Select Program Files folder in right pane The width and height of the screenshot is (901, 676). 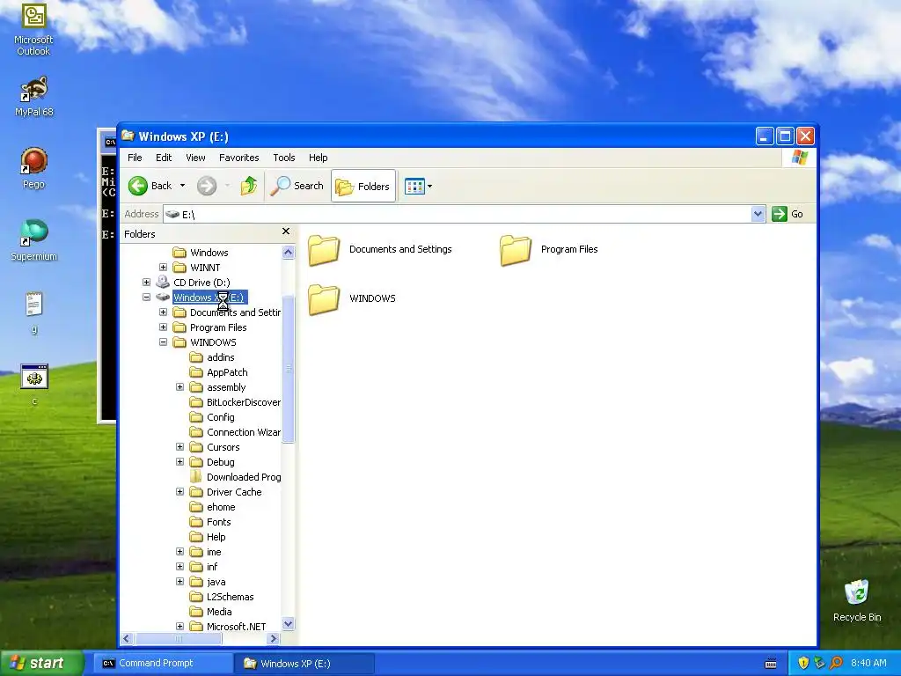549,250
